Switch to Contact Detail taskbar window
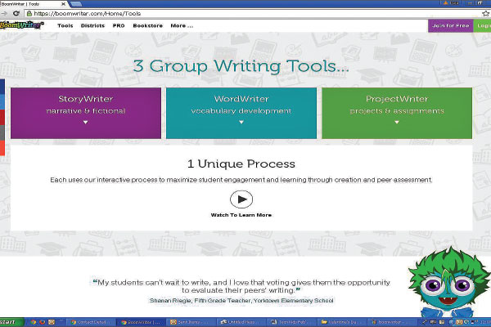The width and height of the screenshot is (491, 327). pos(92,322)
